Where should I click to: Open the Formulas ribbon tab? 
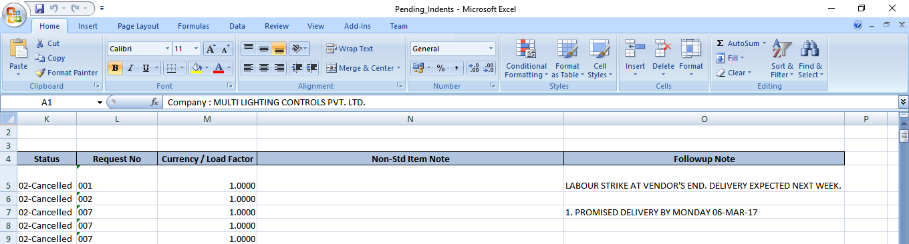(x=193, y=26)
